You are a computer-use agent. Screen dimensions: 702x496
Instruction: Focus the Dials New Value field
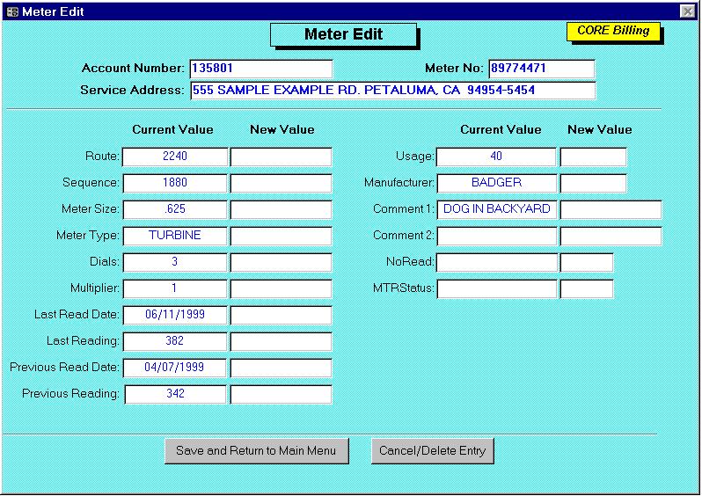282,263
